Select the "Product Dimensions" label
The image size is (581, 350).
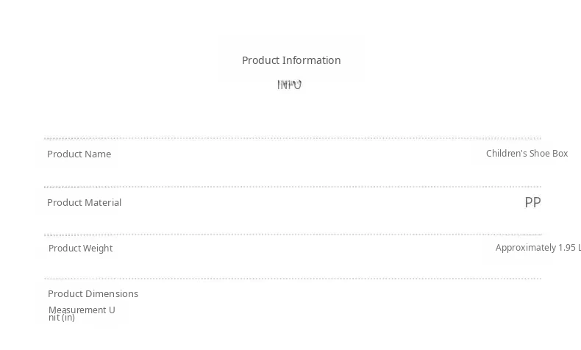pos(93,293)
